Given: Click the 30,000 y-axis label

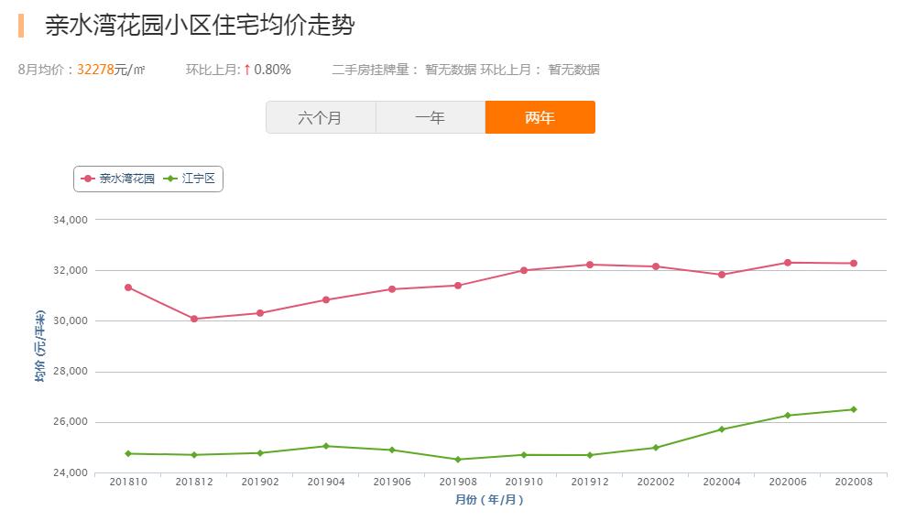Looking at the screenshot, I should click(x=71, y=320).
